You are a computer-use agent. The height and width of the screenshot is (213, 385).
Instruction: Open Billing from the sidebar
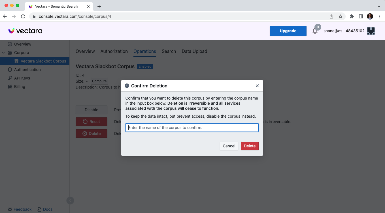(x=10, y=87)
